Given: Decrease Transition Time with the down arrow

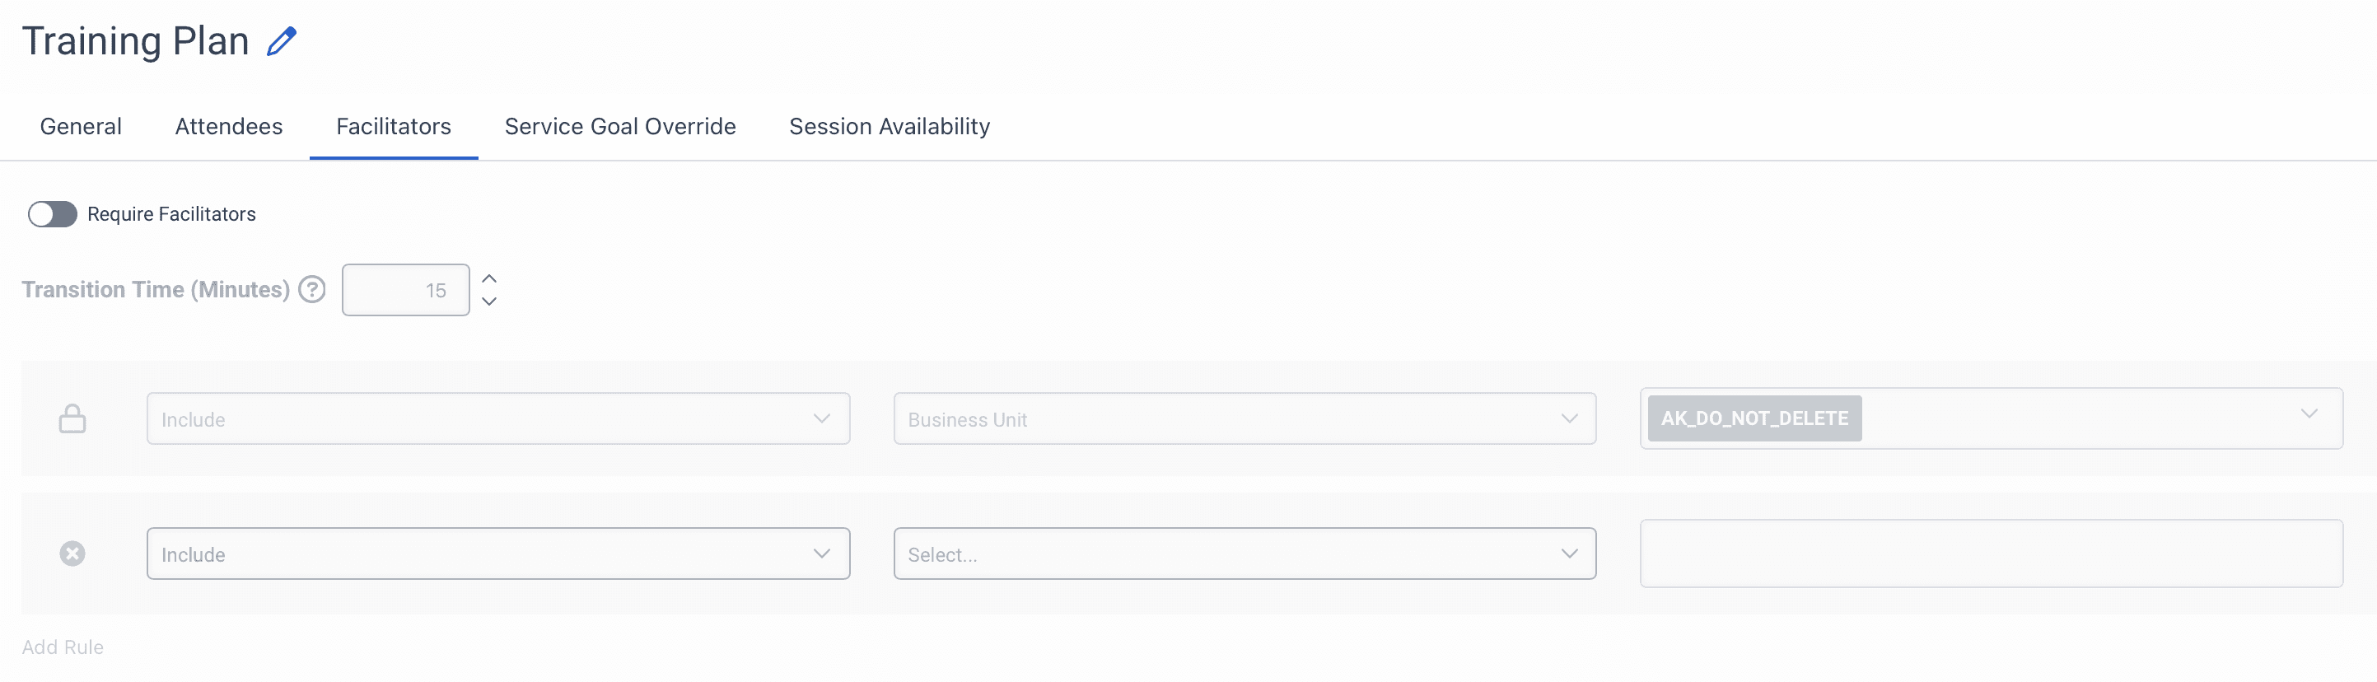Looking at the screenshot, I should (489, 301).
